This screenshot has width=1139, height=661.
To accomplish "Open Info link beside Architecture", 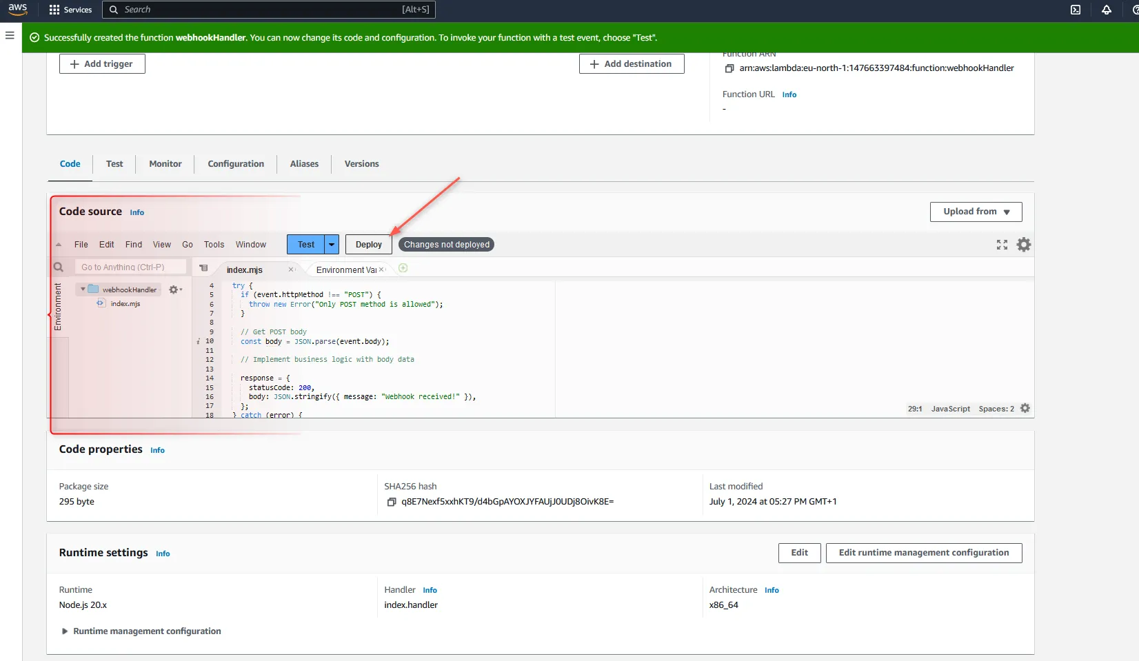I will pyautogui.click(x=772, y=591).
